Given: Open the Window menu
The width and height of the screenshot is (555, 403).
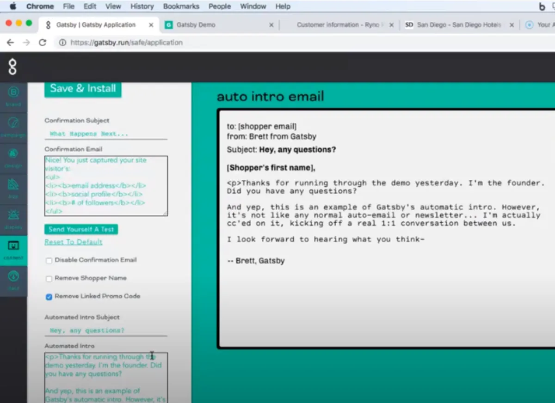Looking at the screenshot, I should 253,6.
